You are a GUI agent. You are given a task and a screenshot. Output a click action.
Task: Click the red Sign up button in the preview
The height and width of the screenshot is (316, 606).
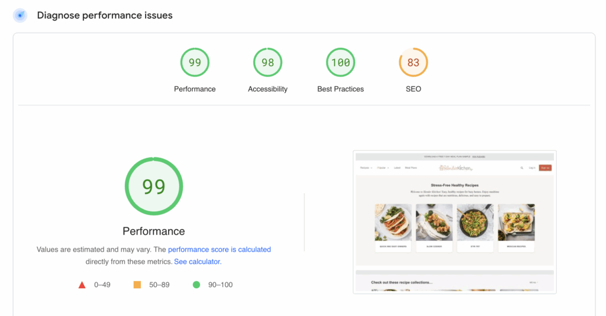(x=545, y=167)
